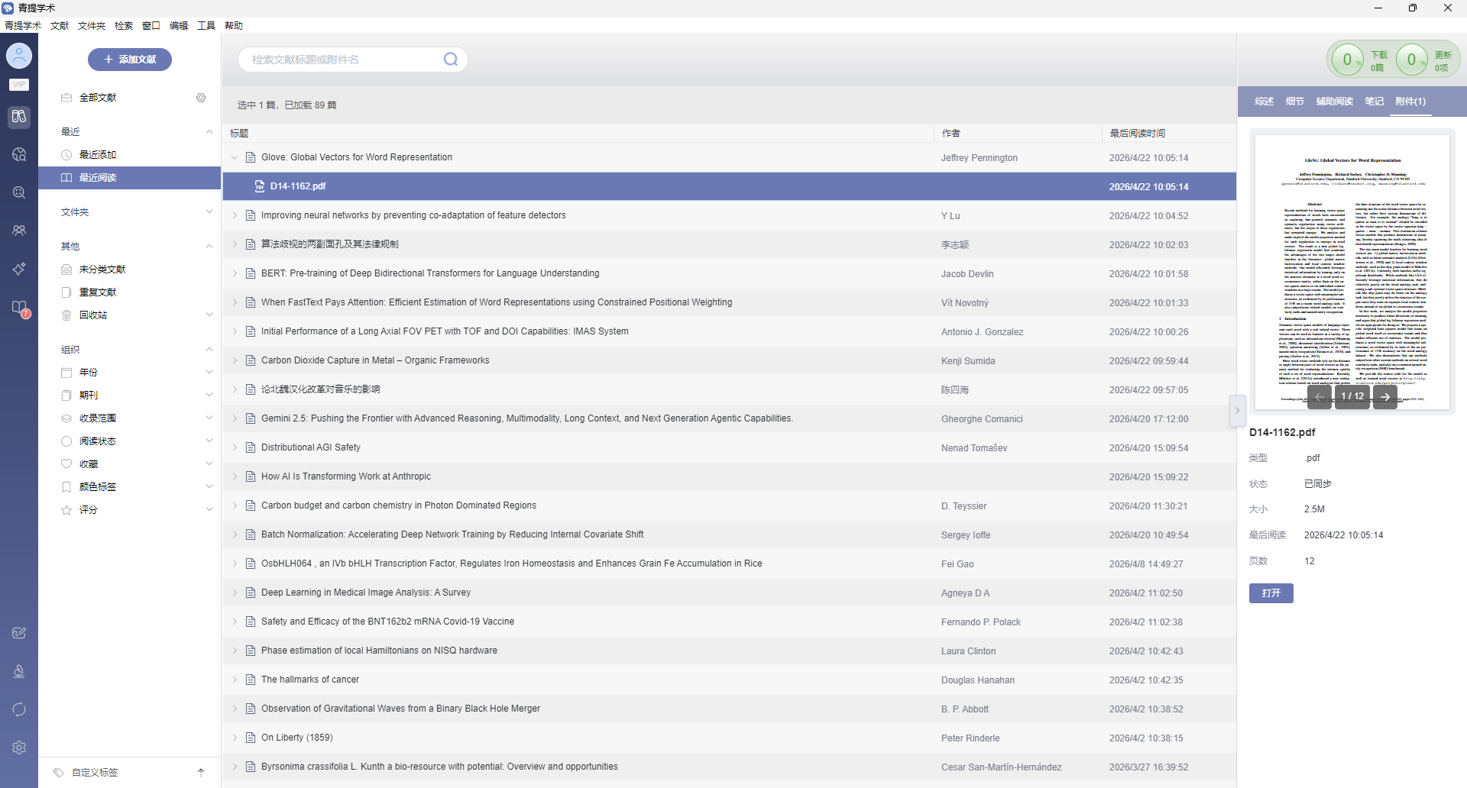Click gear icon next to 全部文献

pos(201,98)
